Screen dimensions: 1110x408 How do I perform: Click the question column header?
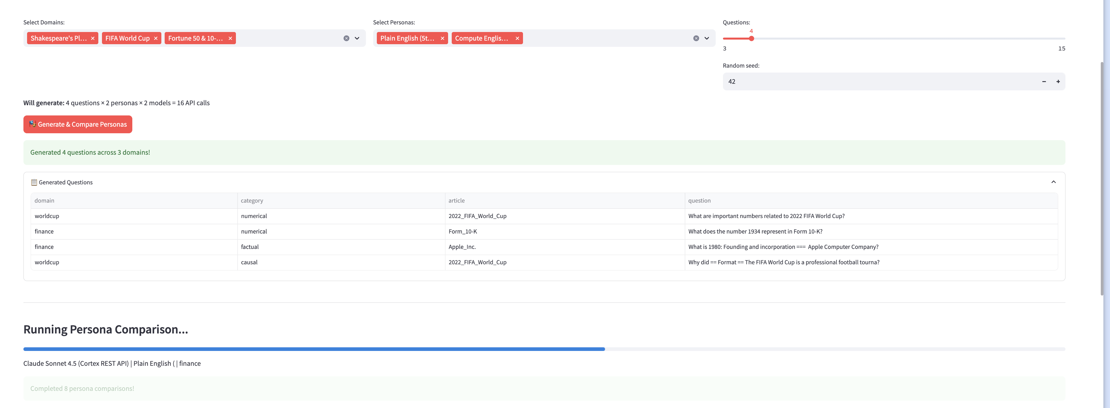[699, 200]
